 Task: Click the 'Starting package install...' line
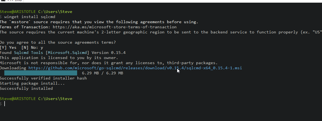(x=32, y=83)
